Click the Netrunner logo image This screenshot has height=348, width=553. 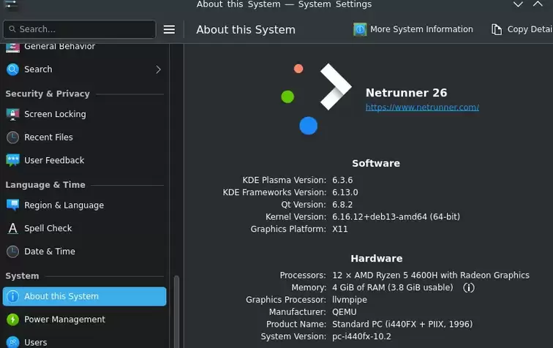pyautogui.click(x=316, y=99)
